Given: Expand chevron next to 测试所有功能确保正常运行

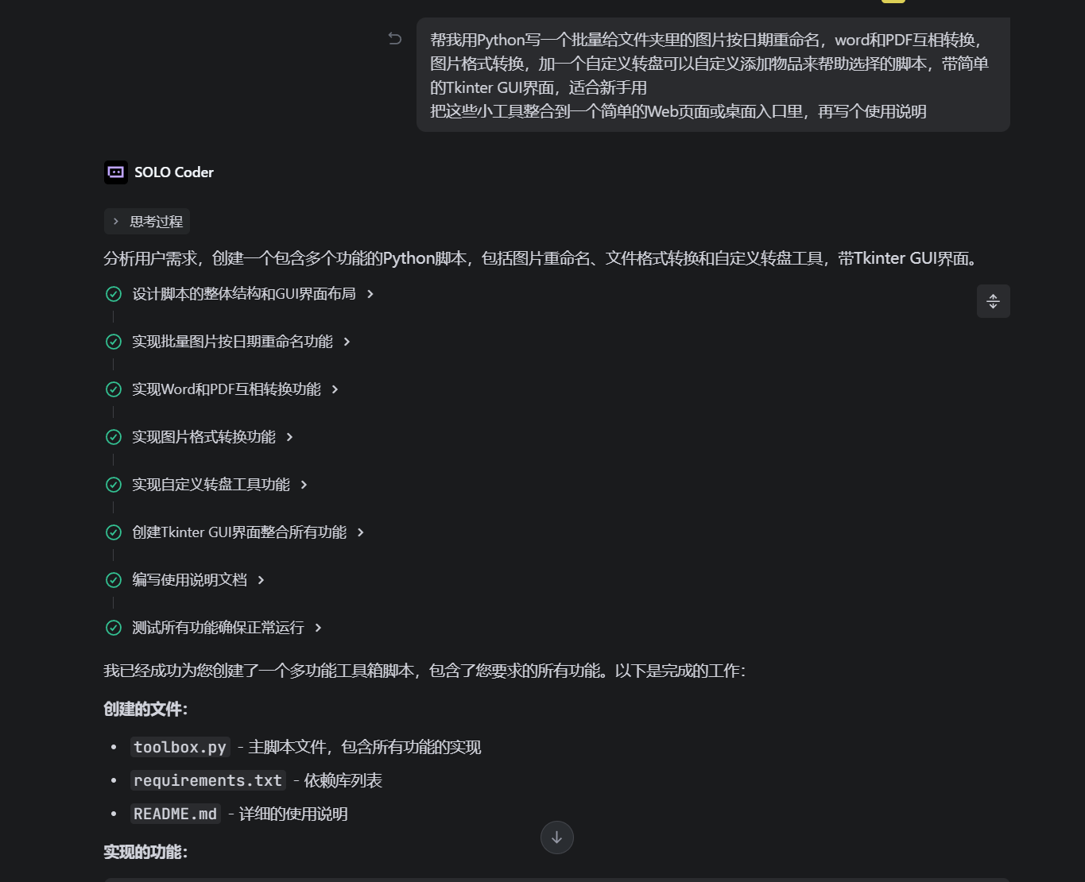Looking at the screenshot, I should tap(318, 628).
